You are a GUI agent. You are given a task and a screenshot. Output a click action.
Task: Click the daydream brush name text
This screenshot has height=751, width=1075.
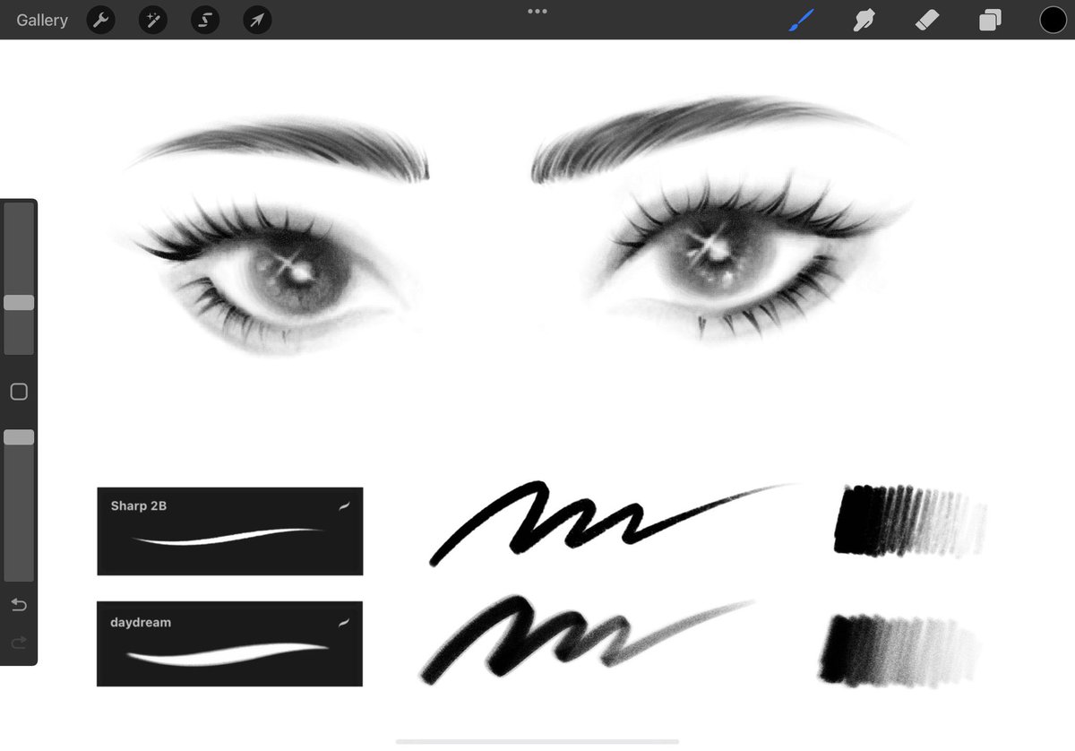141,622
